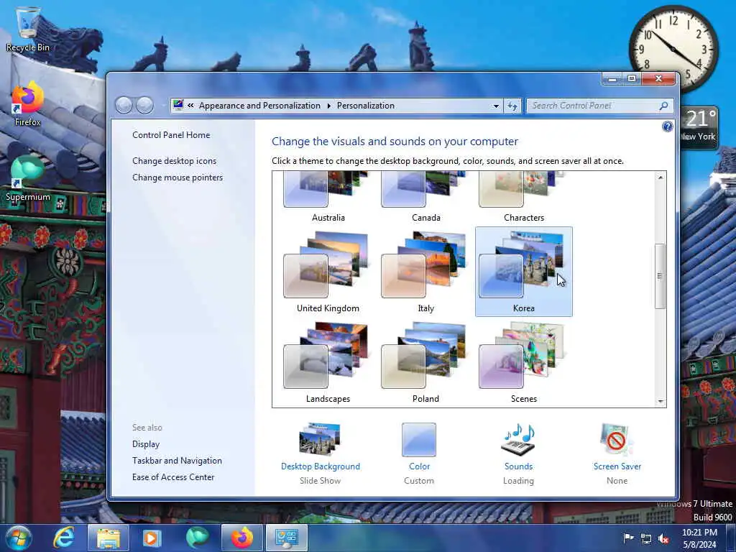Open the Recycle Bin desktop icon

pos(28,29)
